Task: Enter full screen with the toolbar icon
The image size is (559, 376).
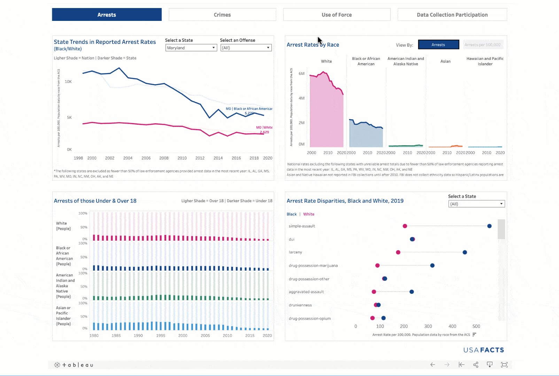Action: [504, 365]
